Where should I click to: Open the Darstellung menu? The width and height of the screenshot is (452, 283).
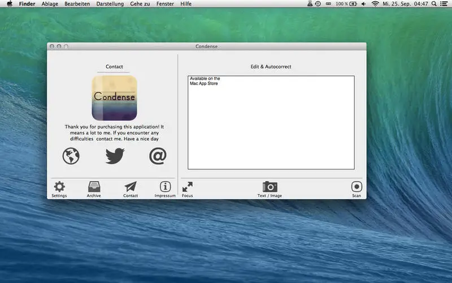tap(110, 4)
